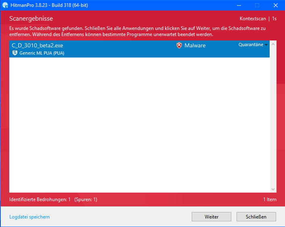Click the Kontextscan label
Screen dimensions: 285x227
click(253, 19)
